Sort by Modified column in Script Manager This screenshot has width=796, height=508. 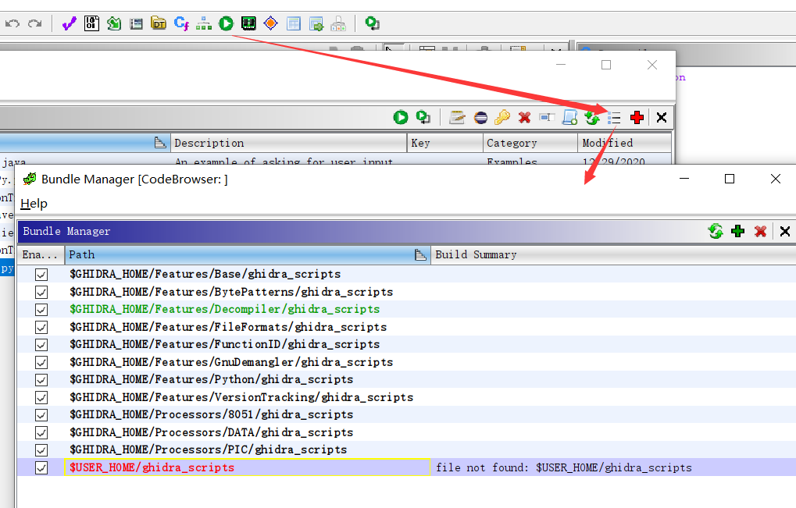tap(624, 143)
